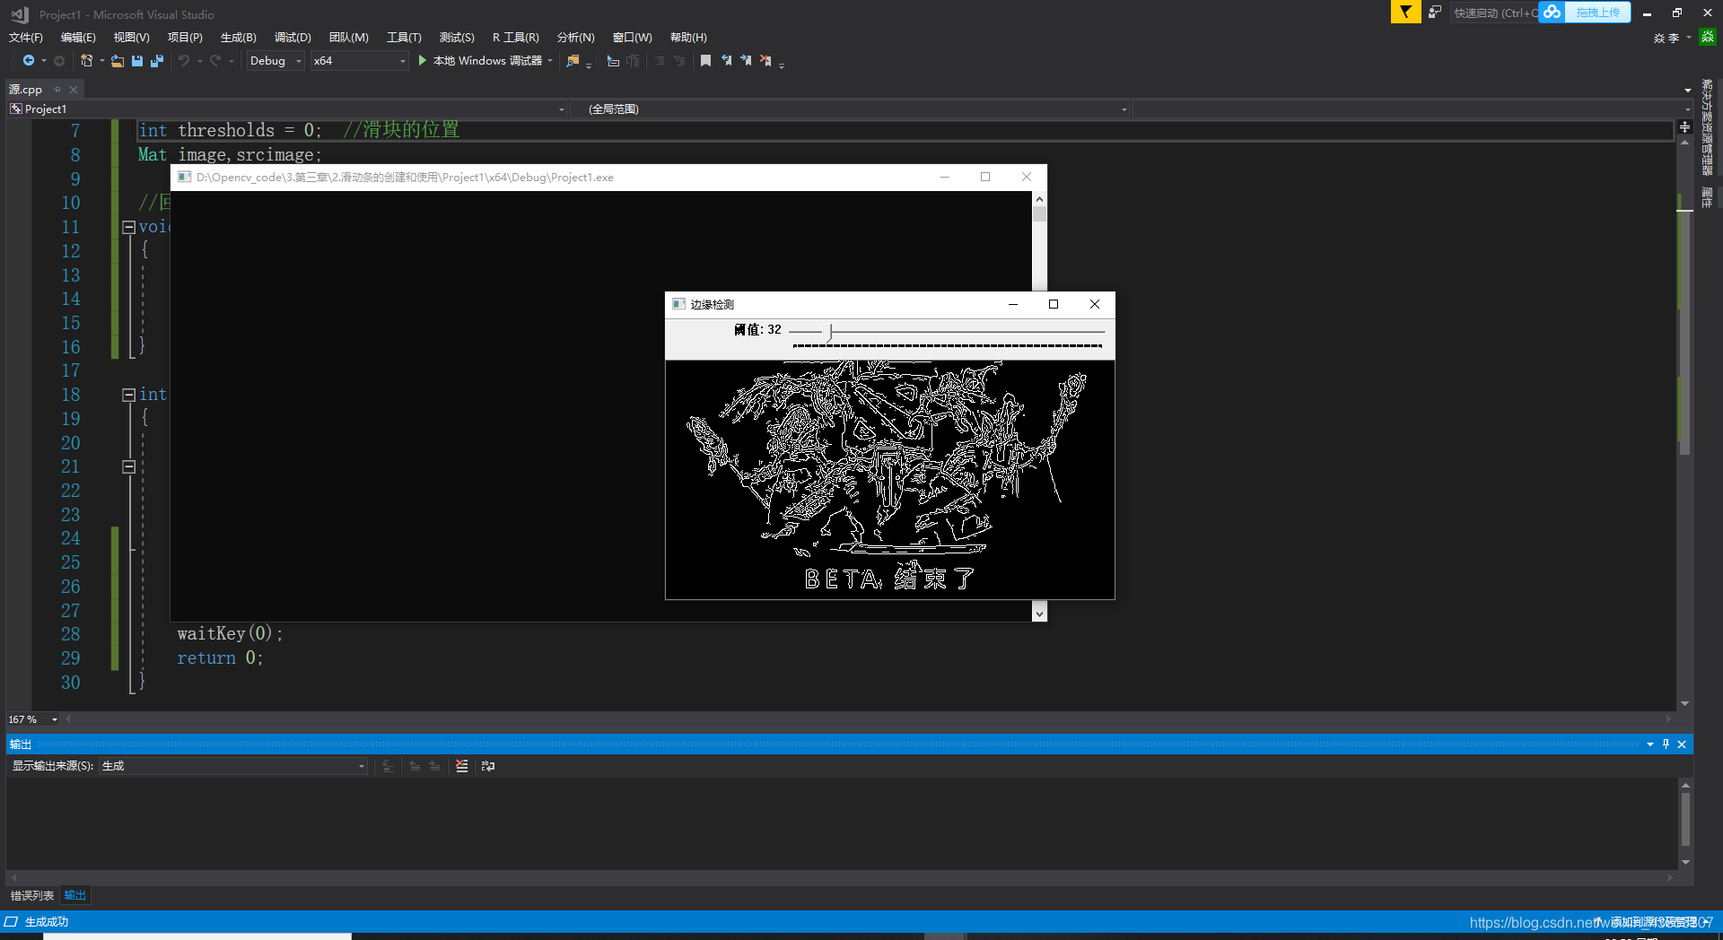Screen dimensions: 1723x940
Task: Click the comment out selected lines icon
Action: pos(660,60)
